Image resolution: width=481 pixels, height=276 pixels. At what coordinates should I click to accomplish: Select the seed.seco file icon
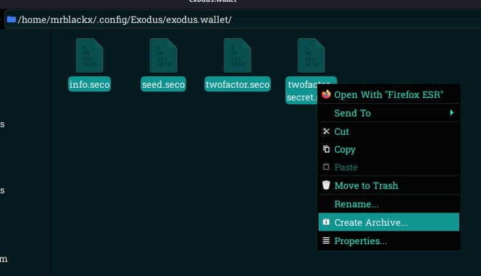pyautogui.click(x=163, y=55)
